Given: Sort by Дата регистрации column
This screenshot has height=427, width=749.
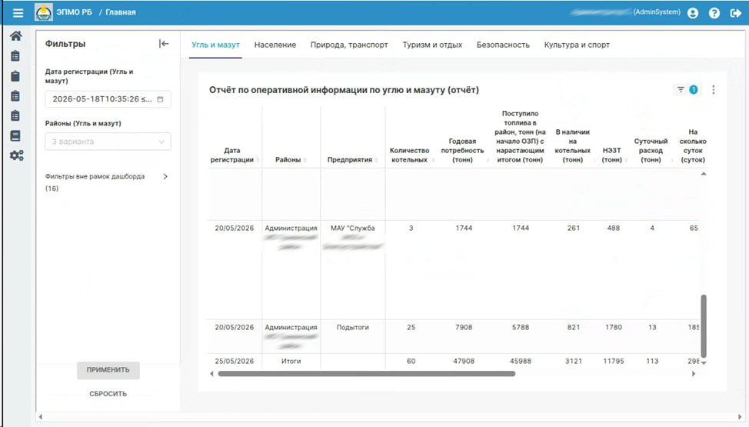Looking at the screenshot, I should 258,160.
